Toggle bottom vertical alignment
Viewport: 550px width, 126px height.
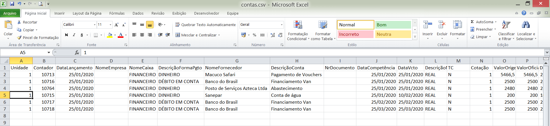tap(150, 25)
